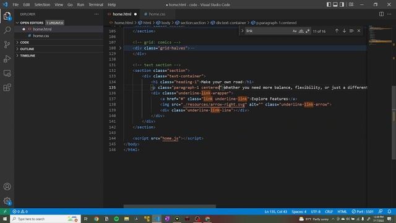Change language mode via 'HTML' status item
396x223 pixels.
(x=342, y=212)
